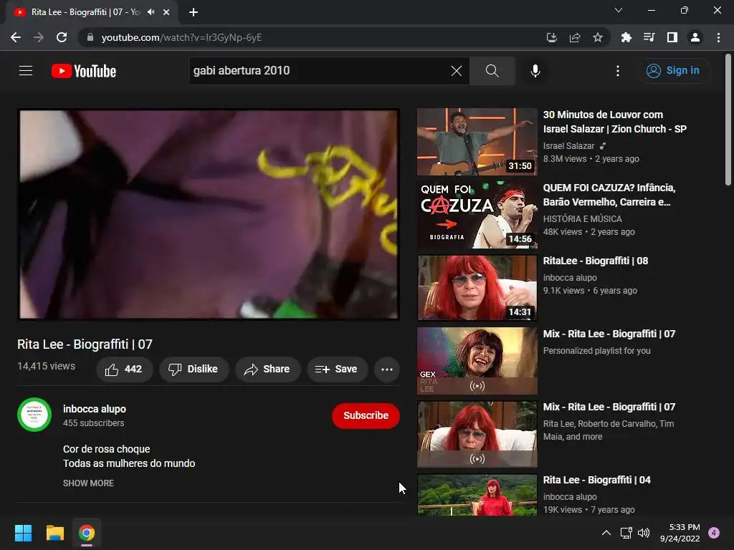Open 30 Minutos de Louvor thumbnail
Screen dimensions: 734x550
pyautogui.click(x=477, y=142)
